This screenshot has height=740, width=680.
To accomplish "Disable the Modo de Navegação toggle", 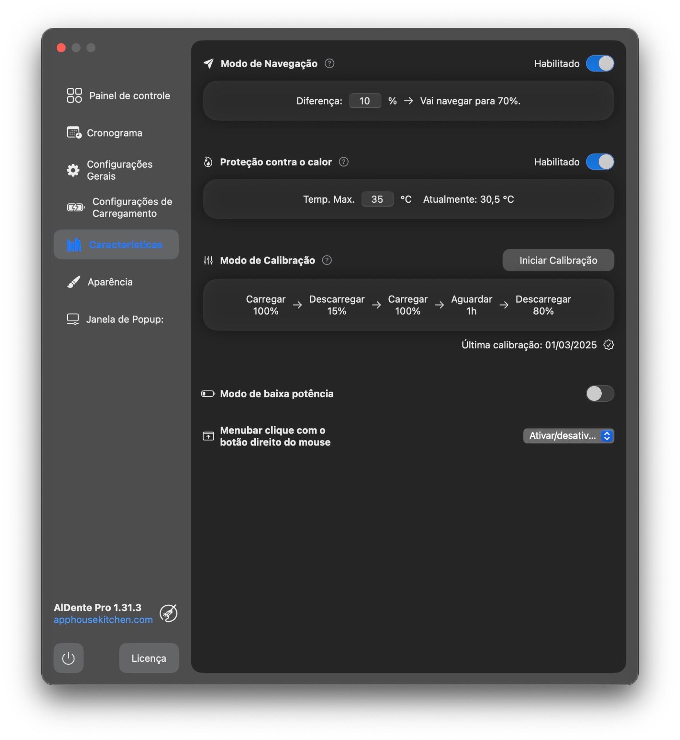I will coord(599,64).
